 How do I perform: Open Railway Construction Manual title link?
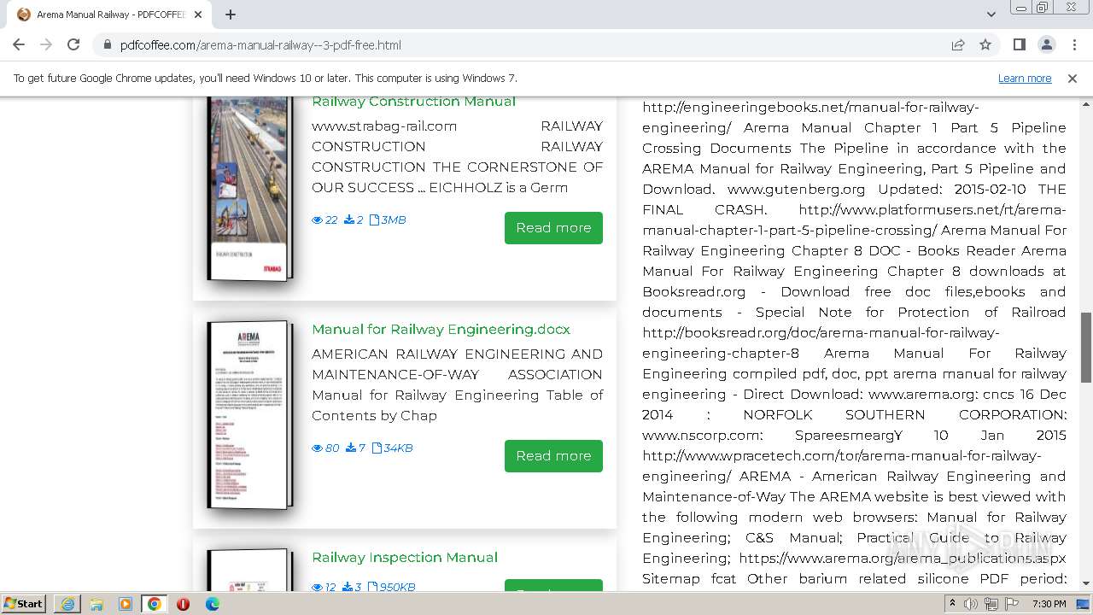[413, 101]
